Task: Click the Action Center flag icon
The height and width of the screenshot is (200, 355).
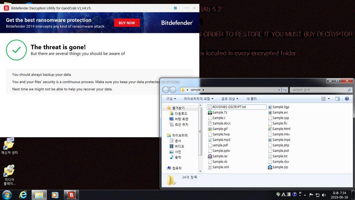Action: pyautogui.click(x=311, y=195)
